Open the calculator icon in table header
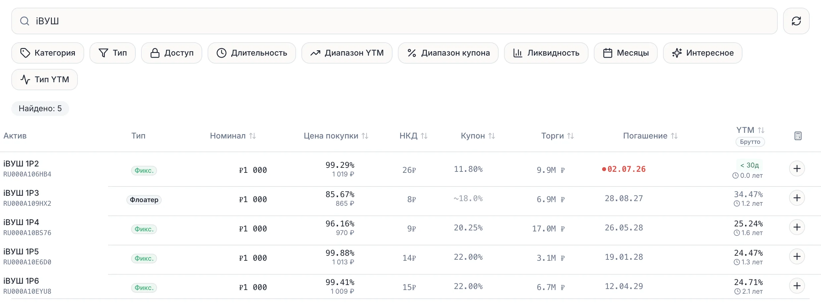821x307 pixels. 798,136
